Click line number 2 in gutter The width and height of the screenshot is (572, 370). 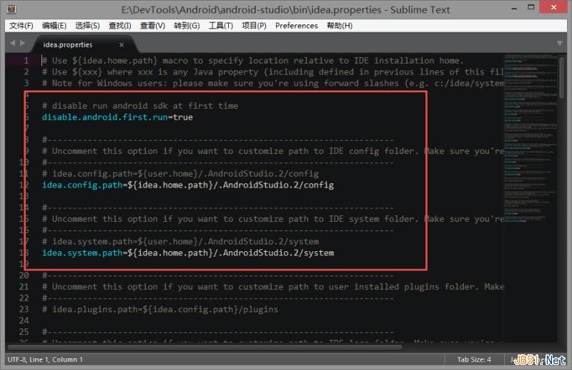(26, 72)
